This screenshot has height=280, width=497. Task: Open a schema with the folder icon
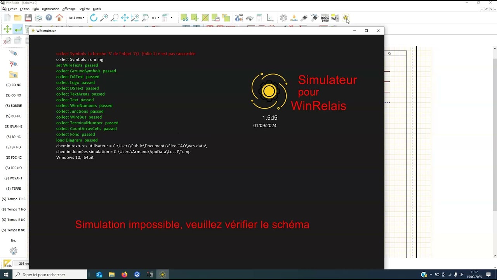18,18
